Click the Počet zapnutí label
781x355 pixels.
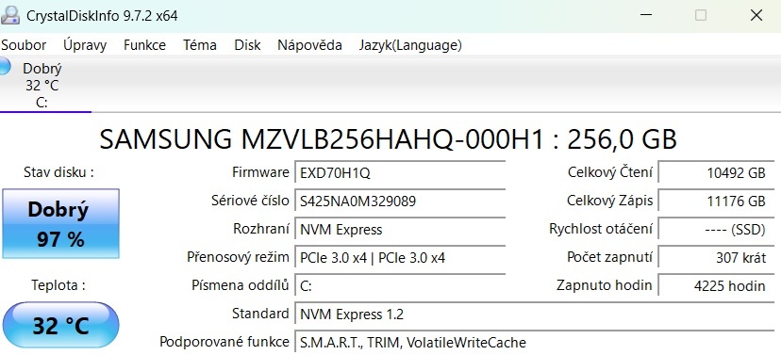[609, 257]
